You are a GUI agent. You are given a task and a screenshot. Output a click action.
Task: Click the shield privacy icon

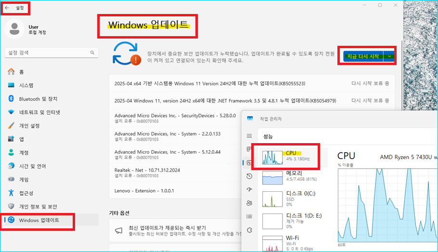(x=11, y=206)
